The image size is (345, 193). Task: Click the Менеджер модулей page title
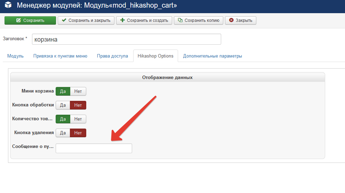(x=97, y=5)
